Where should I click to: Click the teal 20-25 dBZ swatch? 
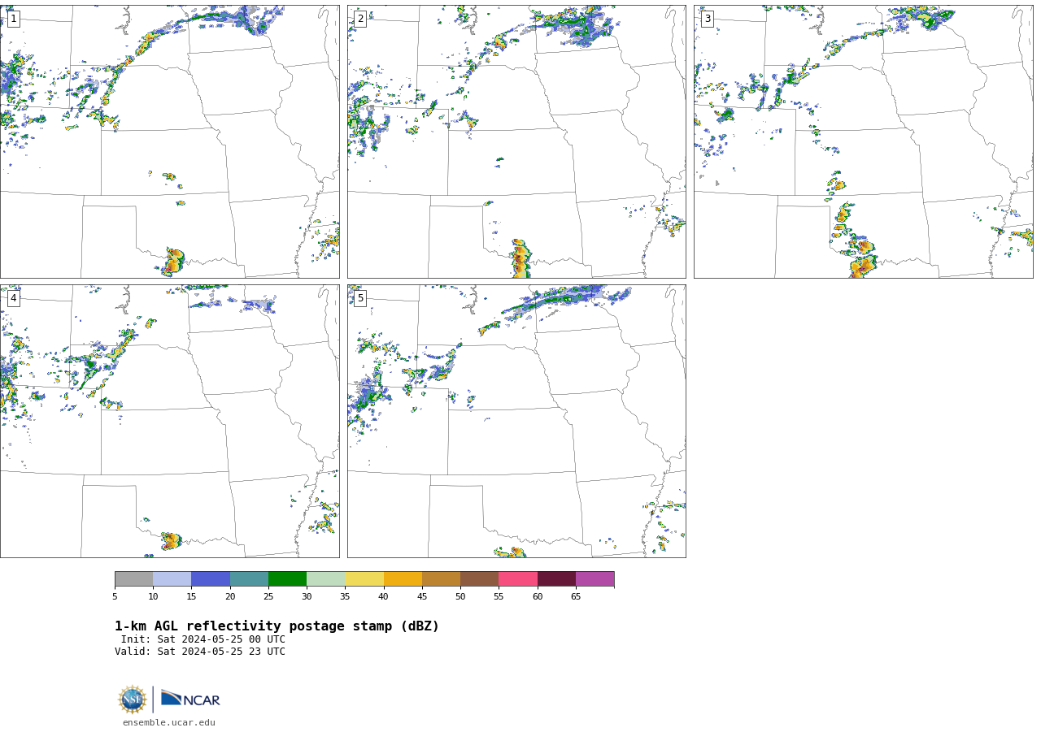[249, 579]
